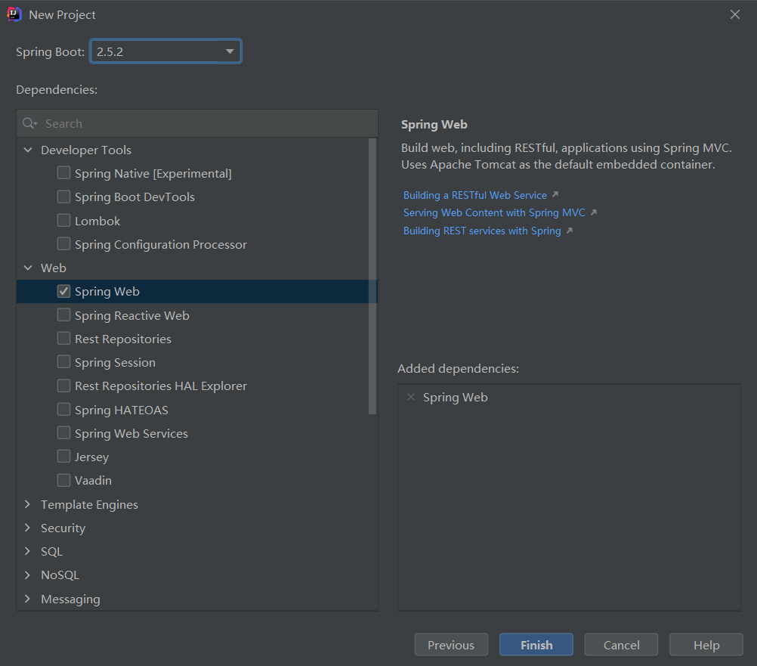
Task: Expand the Template Engines category
Action: [x=28, y=504]
